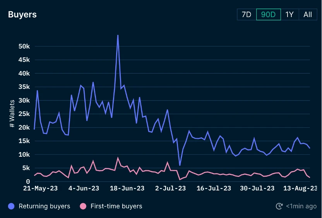Click the lowest early-July dip of Returning buyers
This screenshot has height=218, width=322.
coord(180,165)
